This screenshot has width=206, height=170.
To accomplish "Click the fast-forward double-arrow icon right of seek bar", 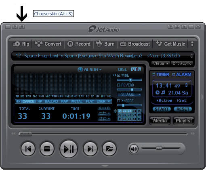I will pyautogui.click(x=193, y=134).
